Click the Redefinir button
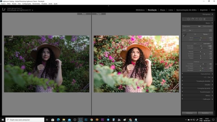 tap(205, 113)
